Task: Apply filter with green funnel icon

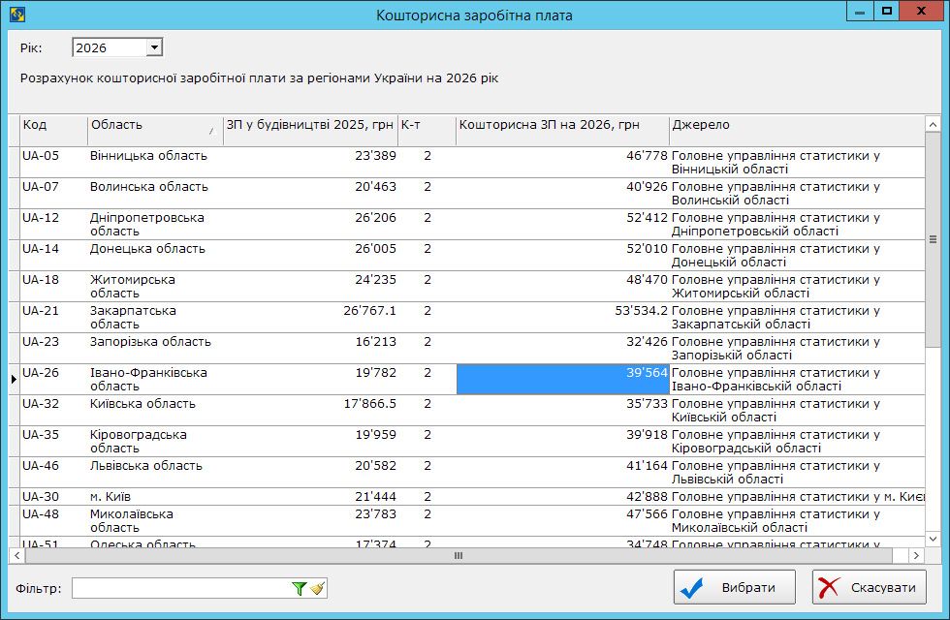Action: pyautogui.click(x=299, y=588)
